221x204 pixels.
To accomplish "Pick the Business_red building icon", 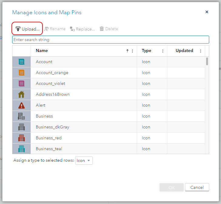I will [22, 138].
